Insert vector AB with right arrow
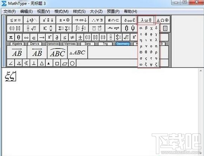This screenshot has height=156, width=204. [x=17, y=52]
